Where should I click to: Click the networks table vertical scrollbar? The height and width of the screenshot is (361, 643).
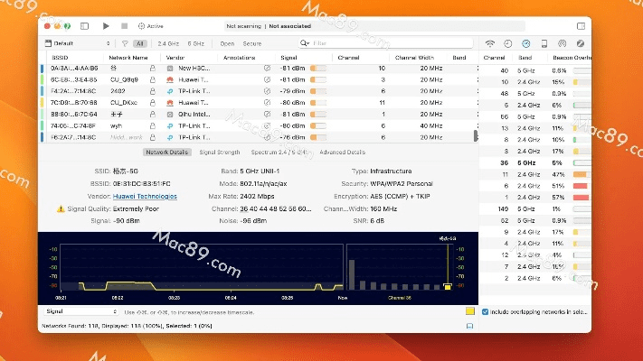(x=476, y=135)
